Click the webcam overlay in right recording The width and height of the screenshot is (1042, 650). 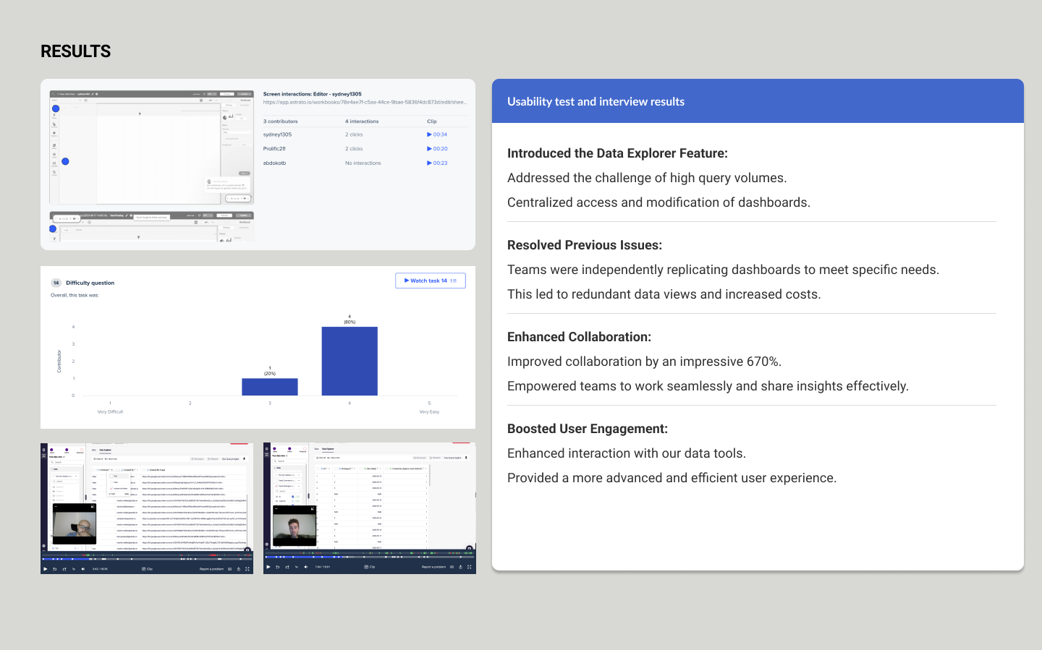tap(295, 526)
